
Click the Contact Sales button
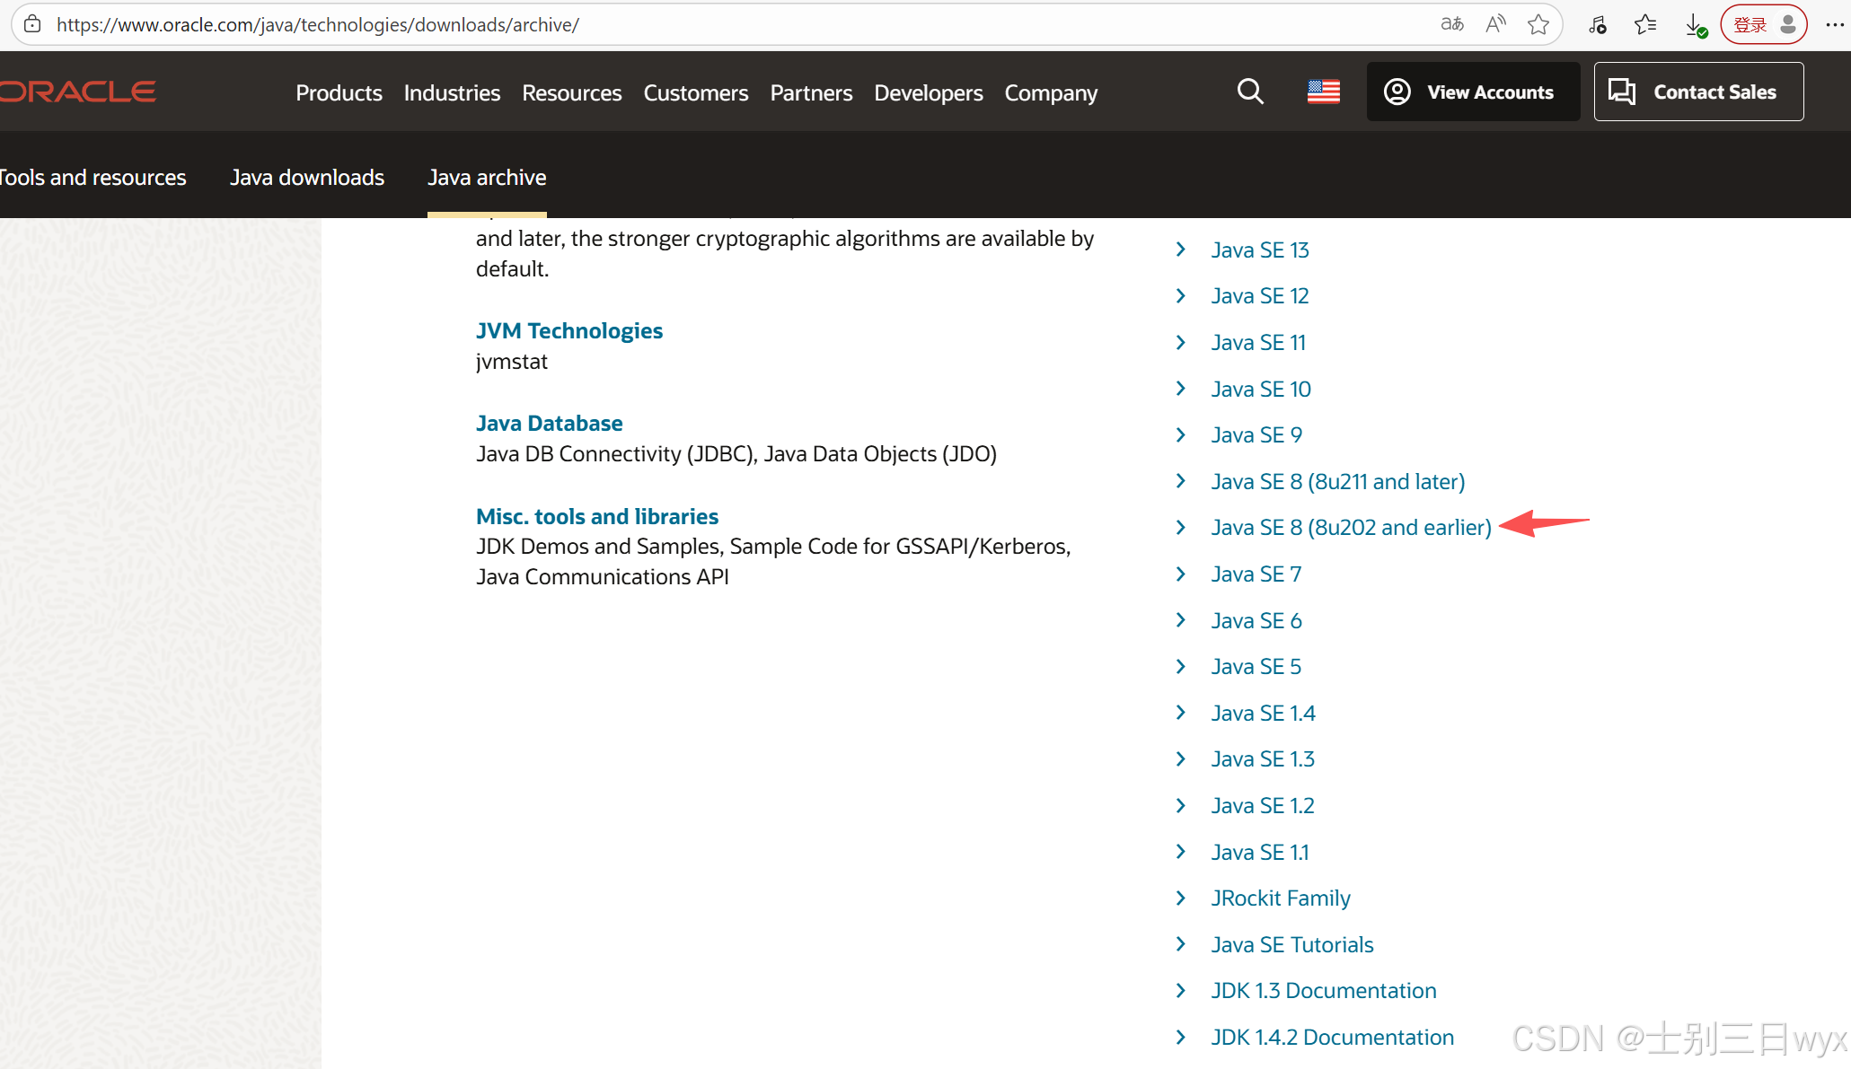pyautogui.click(x=1698, y=92)
